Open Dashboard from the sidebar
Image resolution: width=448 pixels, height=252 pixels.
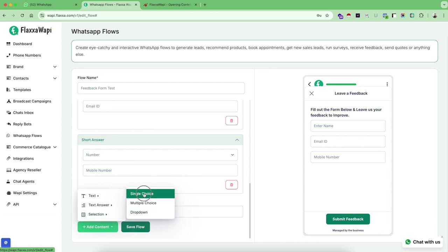(22, 44)
